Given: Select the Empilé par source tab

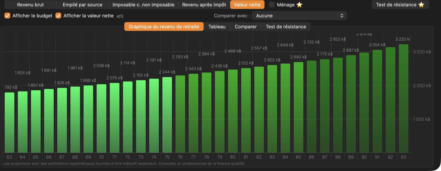Looking at the screenshot, I should coord(82,5).
